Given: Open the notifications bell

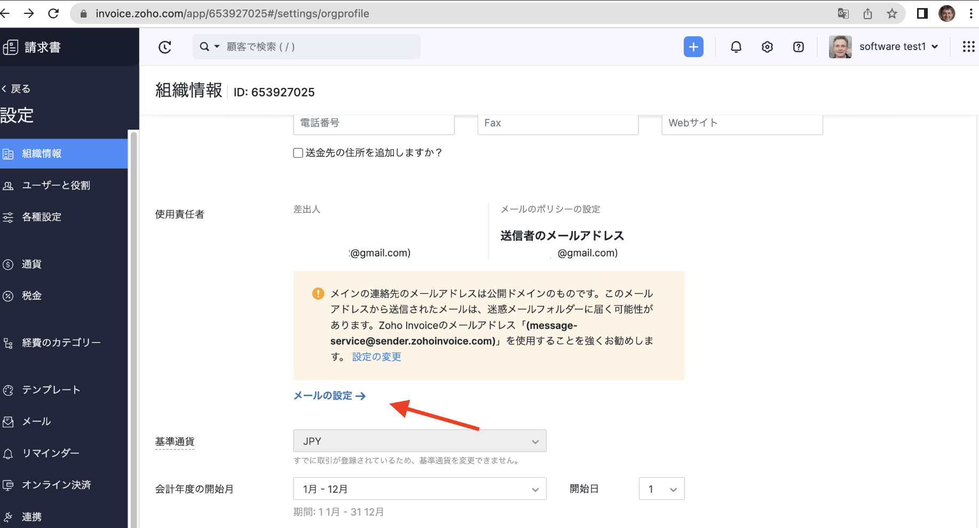Looking at the screenshot, I should click(736, 47).
